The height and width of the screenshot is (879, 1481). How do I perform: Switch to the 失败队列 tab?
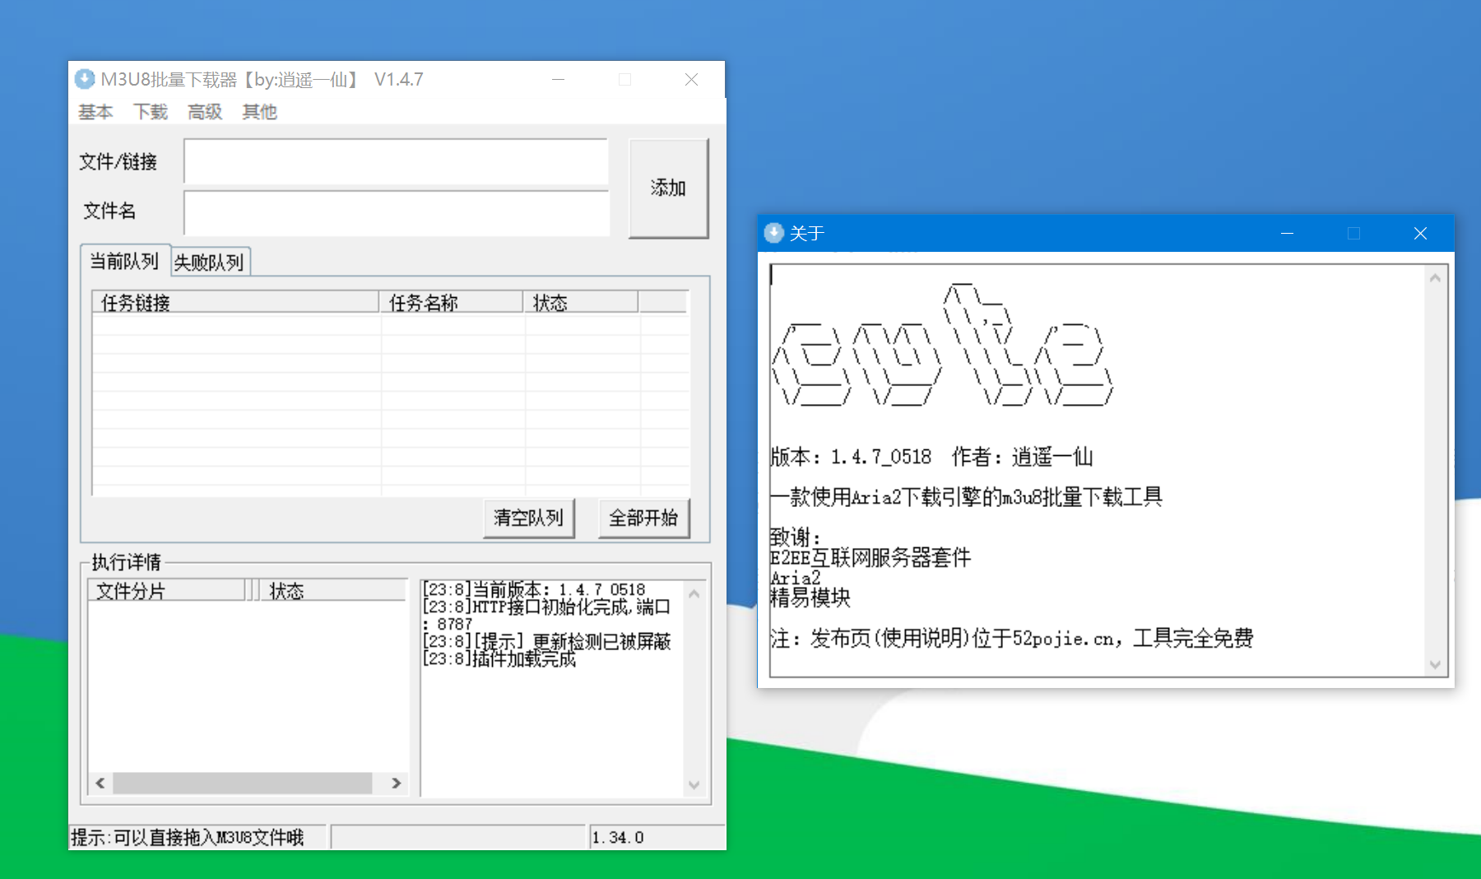[x=209, y=263]
